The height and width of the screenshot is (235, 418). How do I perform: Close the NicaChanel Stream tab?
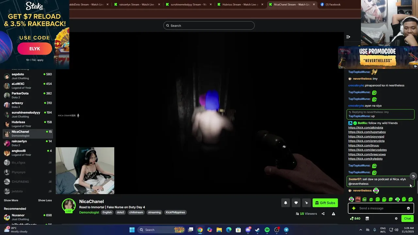314,5
